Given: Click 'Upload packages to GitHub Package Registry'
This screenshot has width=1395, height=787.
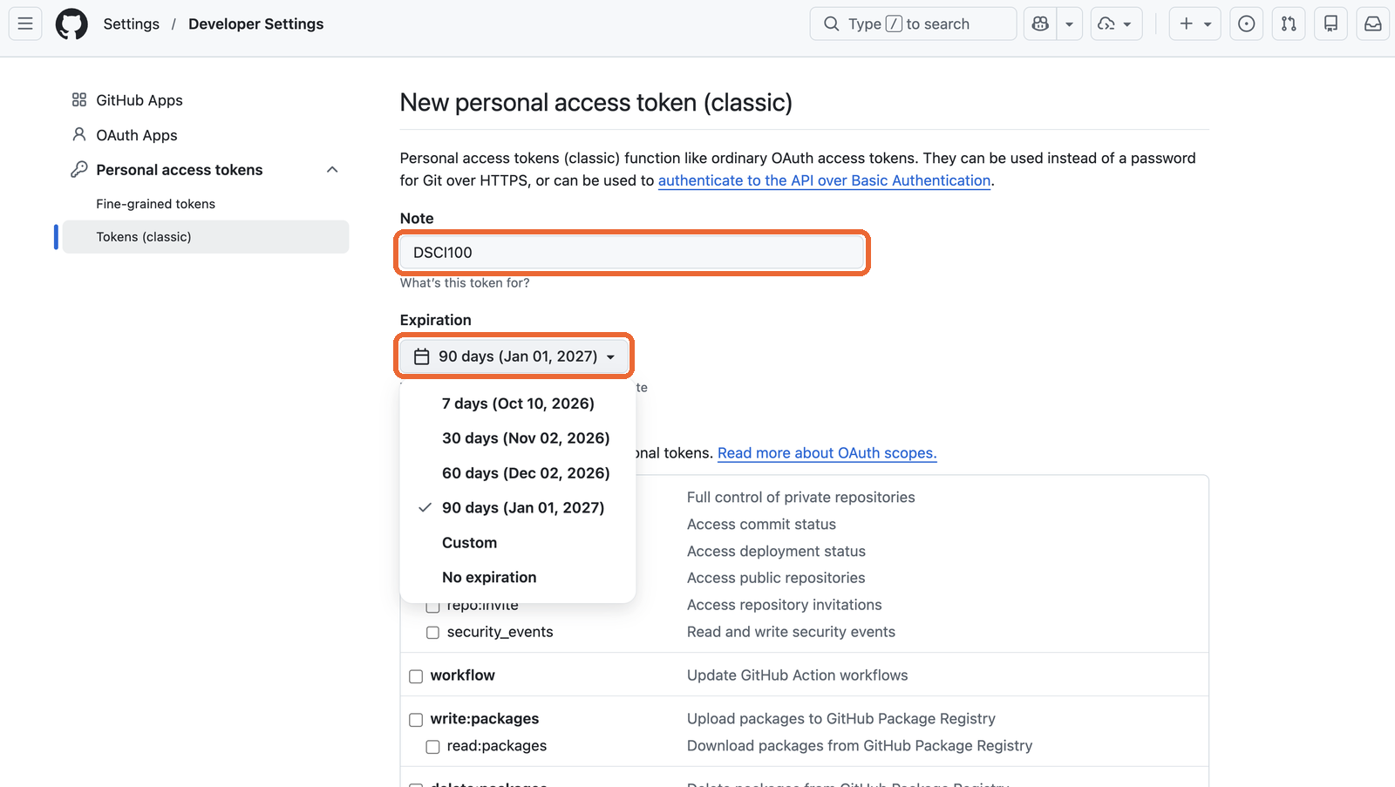Looking at the screenshot, I should (840, 719).
